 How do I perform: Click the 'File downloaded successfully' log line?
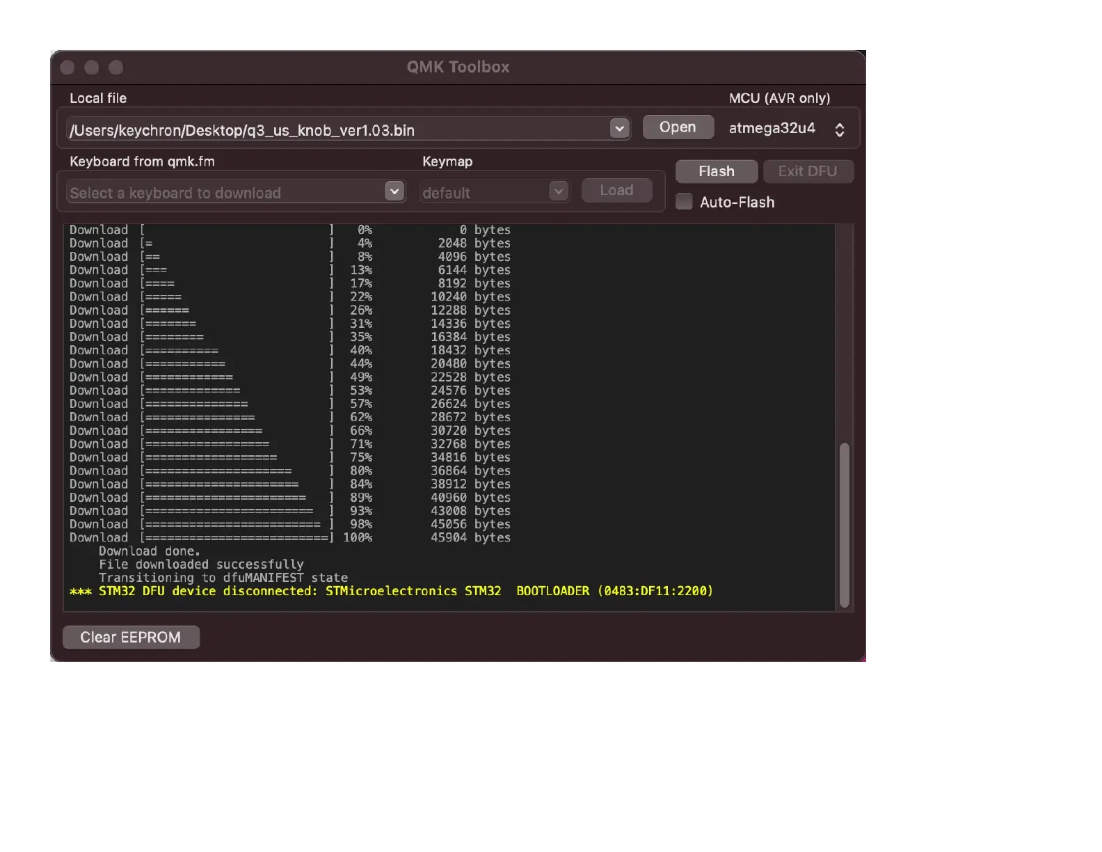(201, 564)
